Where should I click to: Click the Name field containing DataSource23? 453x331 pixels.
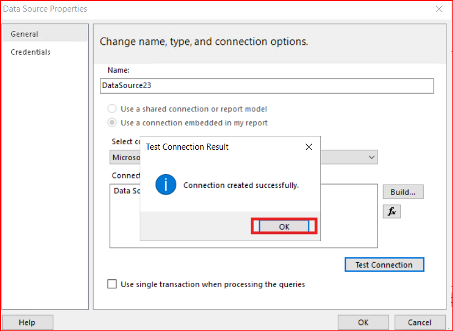click(x=266, y=86)
